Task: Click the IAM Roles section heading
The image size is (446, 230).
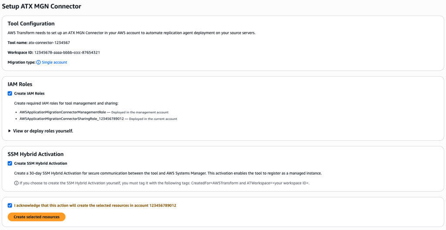Action: [x=20, y=84]
